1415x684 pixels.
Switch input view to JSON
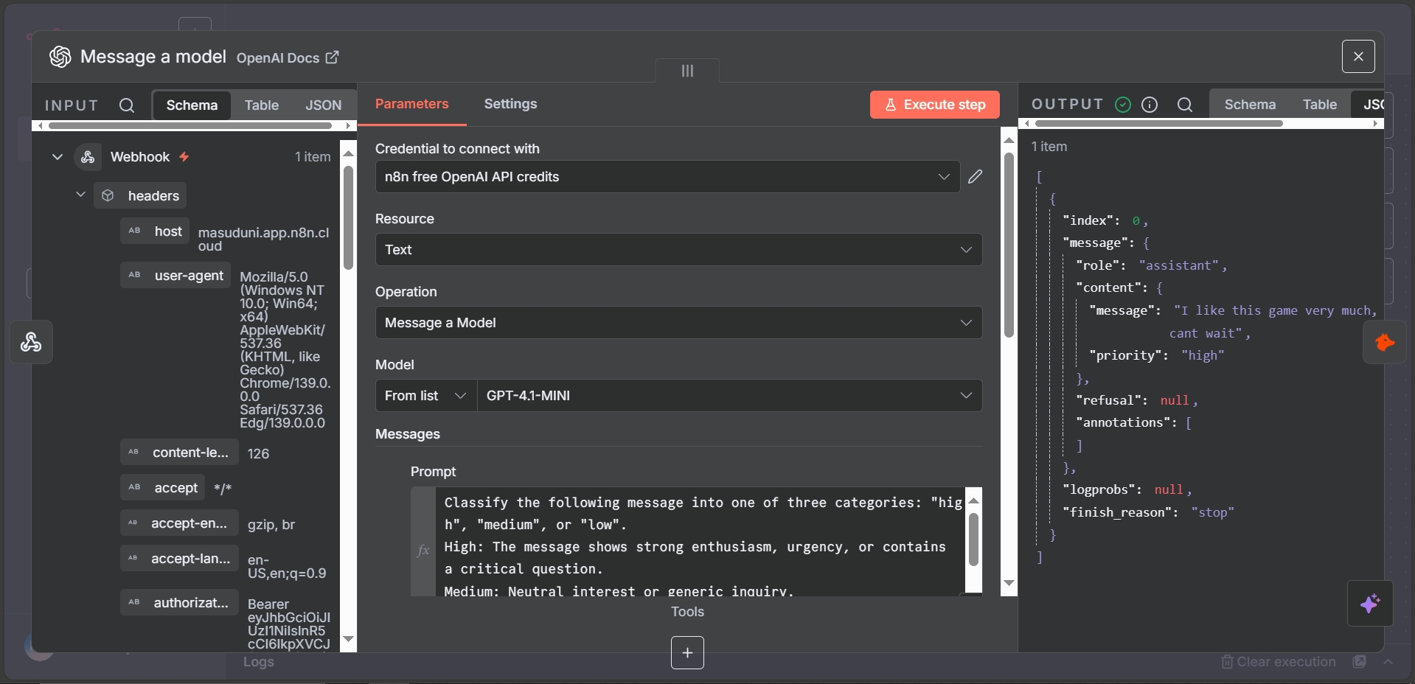[x=324, y=105]
